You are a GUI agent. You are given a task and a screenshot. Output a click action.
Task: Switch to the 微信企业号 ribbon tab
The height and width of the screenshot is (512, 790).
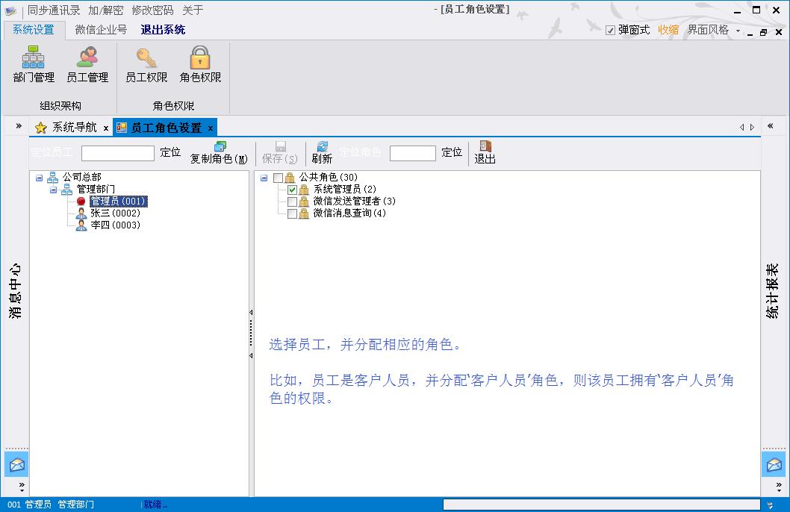(x=101, y=30)
